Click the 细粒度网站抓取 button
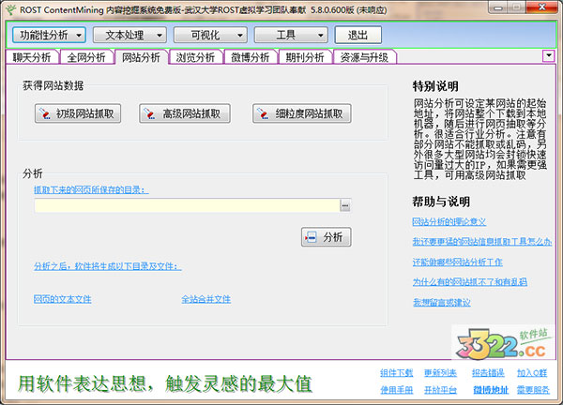Viewport: 563px width, 405px height. pyautogui.click(x=301, y=113)
